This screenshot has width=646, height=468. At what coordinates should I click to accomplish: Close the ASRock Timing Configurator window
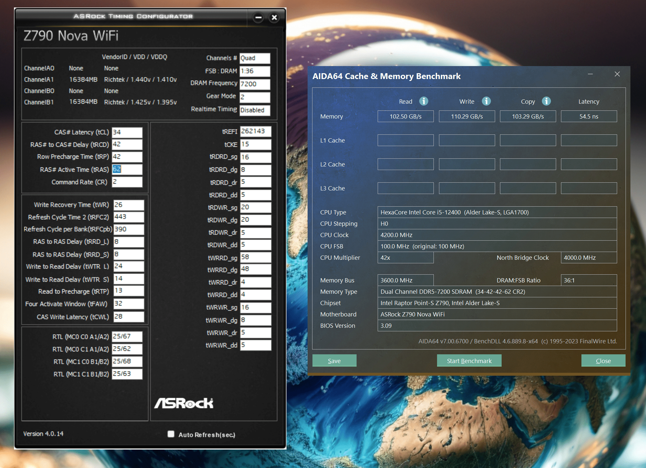(274, 17)
